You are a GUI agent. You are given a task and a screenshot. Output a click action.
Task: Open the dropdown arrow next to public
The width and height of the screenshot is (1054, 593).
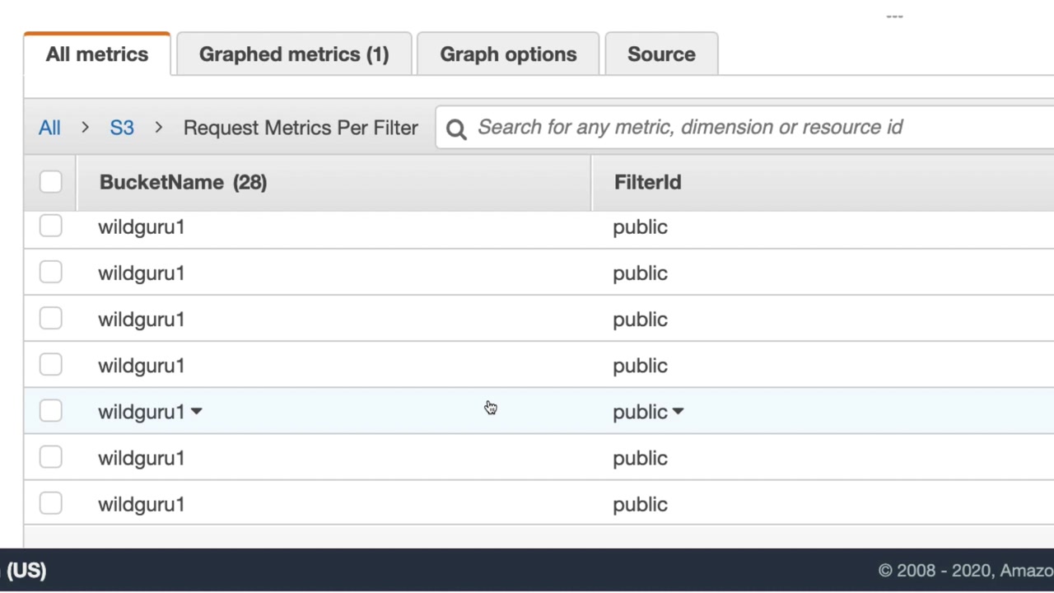[x=678, y=411]
